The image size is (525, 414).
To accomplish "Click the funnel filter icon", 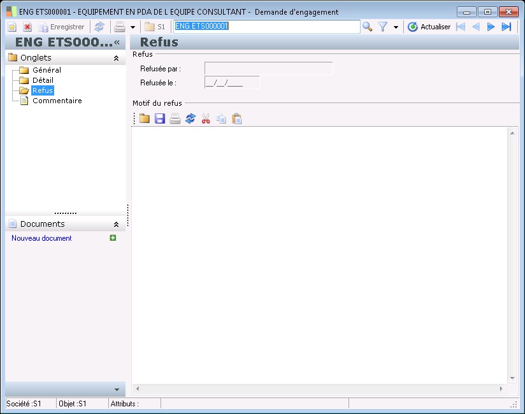I will (383, 27).
